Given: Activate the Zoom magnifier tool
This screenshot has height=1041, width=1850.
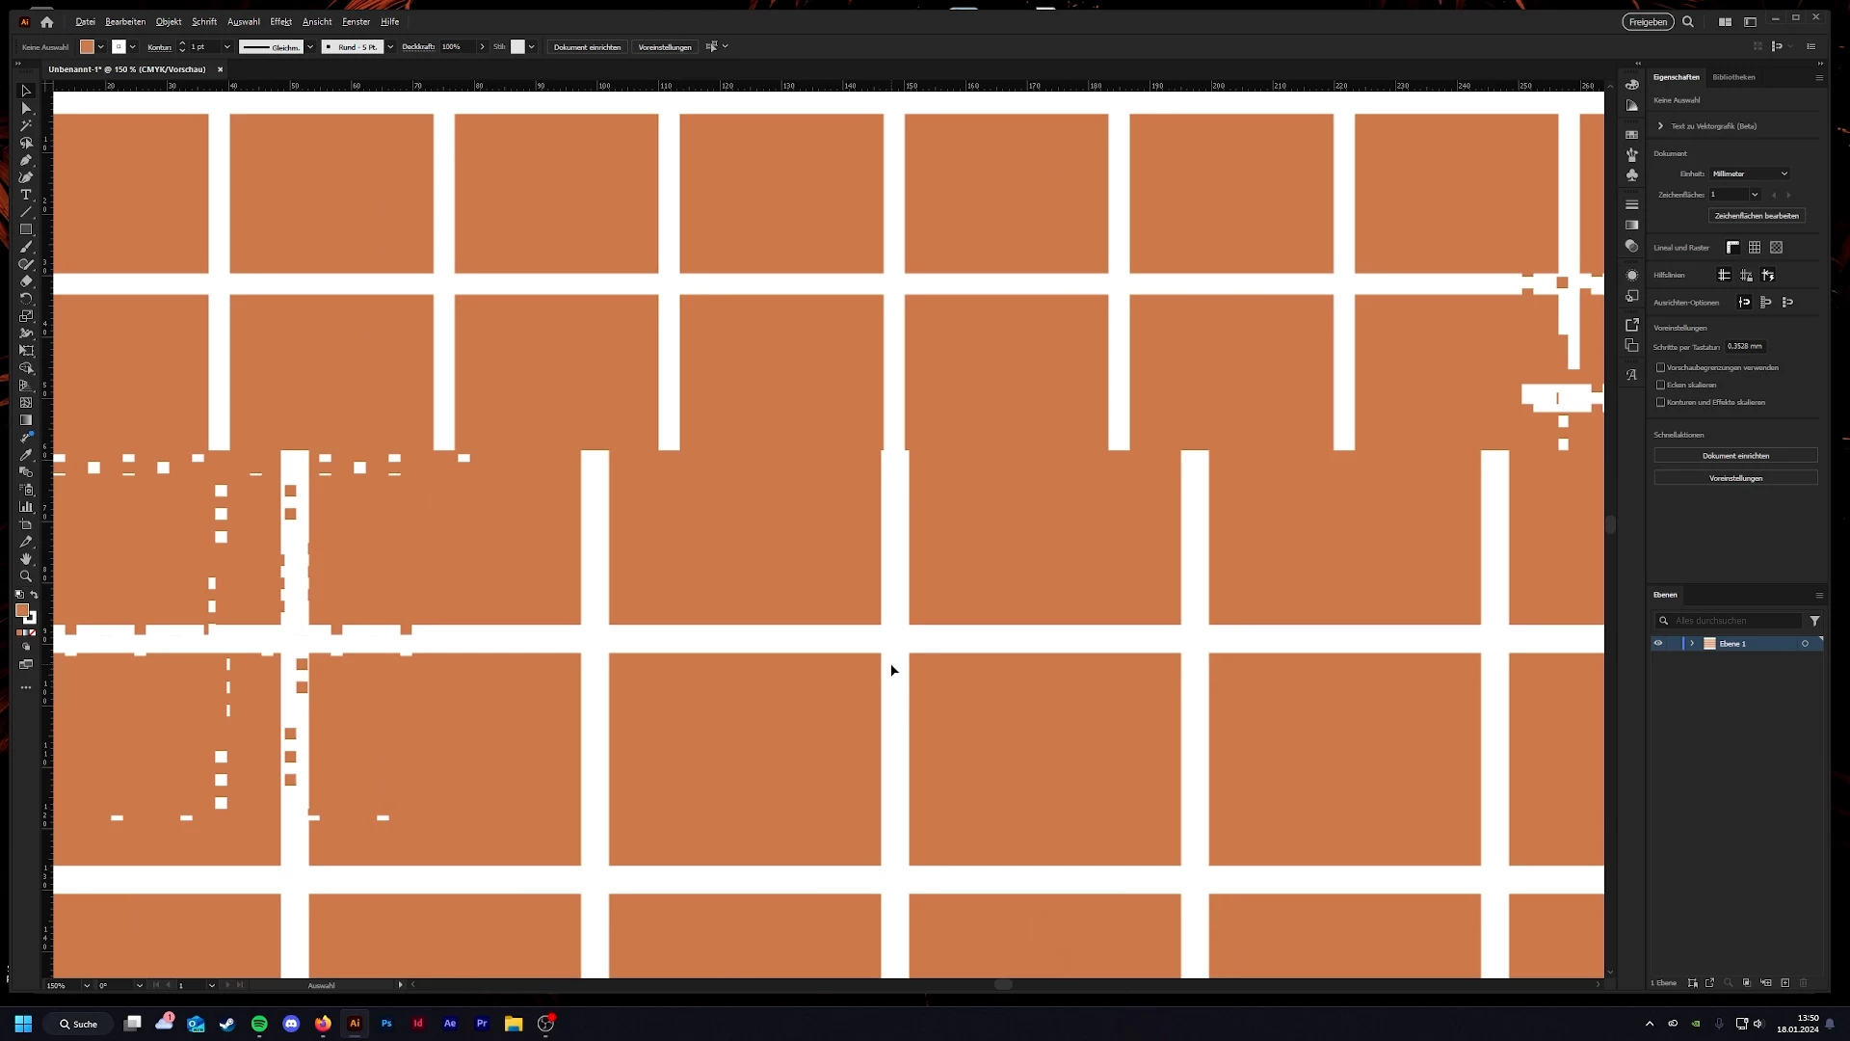Looking at the screenshot, I should pos(26,576).
